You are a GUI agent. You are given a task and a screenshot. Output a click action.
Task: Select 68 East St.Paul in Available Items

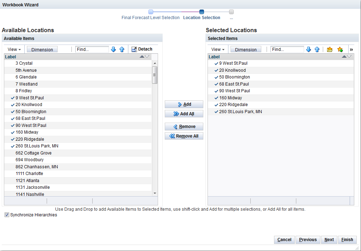[x=78, y=118]
